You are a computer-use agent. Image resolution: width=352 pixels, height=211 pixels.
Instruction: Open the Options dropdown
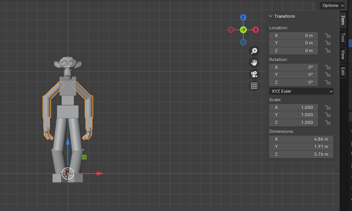coord(333,5)
